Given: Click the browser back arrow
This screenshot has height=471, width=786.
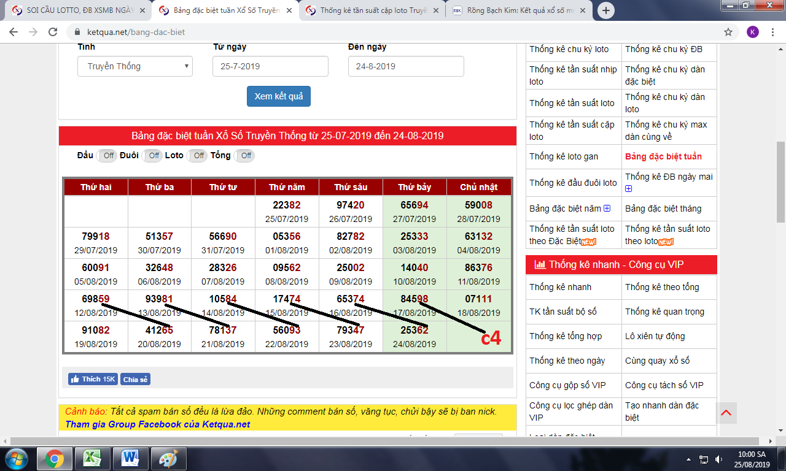Looking at the screenshot, I should point(14,32).
